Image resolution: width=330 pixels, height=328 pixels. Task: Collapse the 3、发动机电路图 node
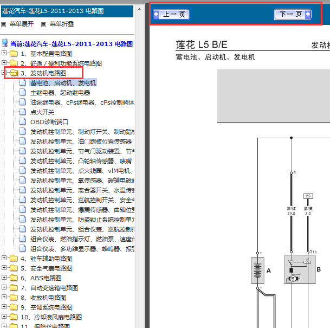pyautogui.click(x=3, y=73)
